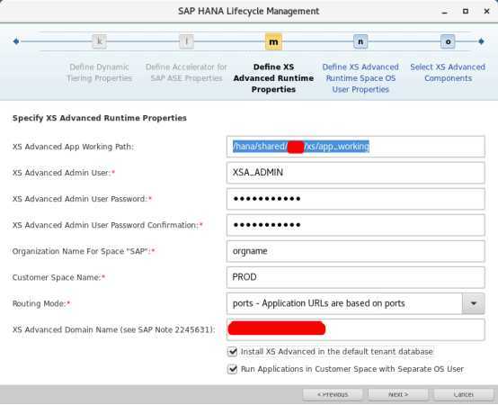
Task: Click wizard step icon k
Action: 99,41
